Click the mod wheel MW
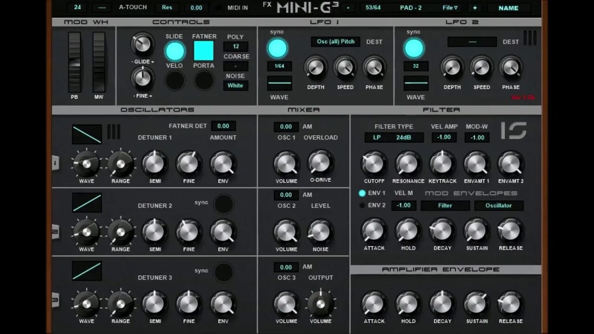The height and width of the screenshot is (334, 594). click(99, 62)
